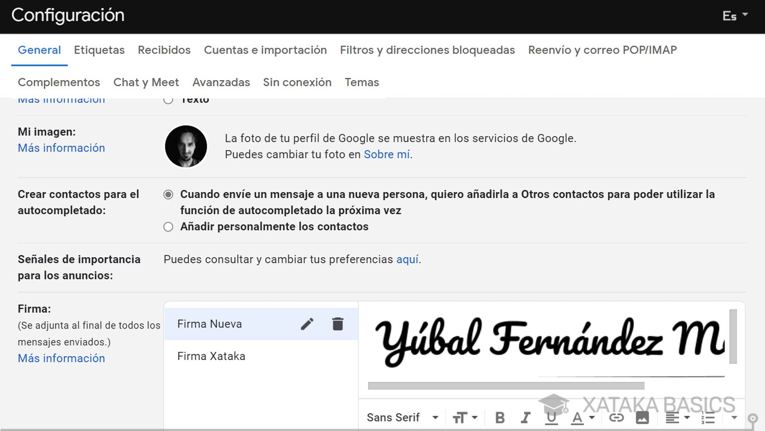Select the Texto radio option
Screen dimensions: 765x431
point(168,99)
